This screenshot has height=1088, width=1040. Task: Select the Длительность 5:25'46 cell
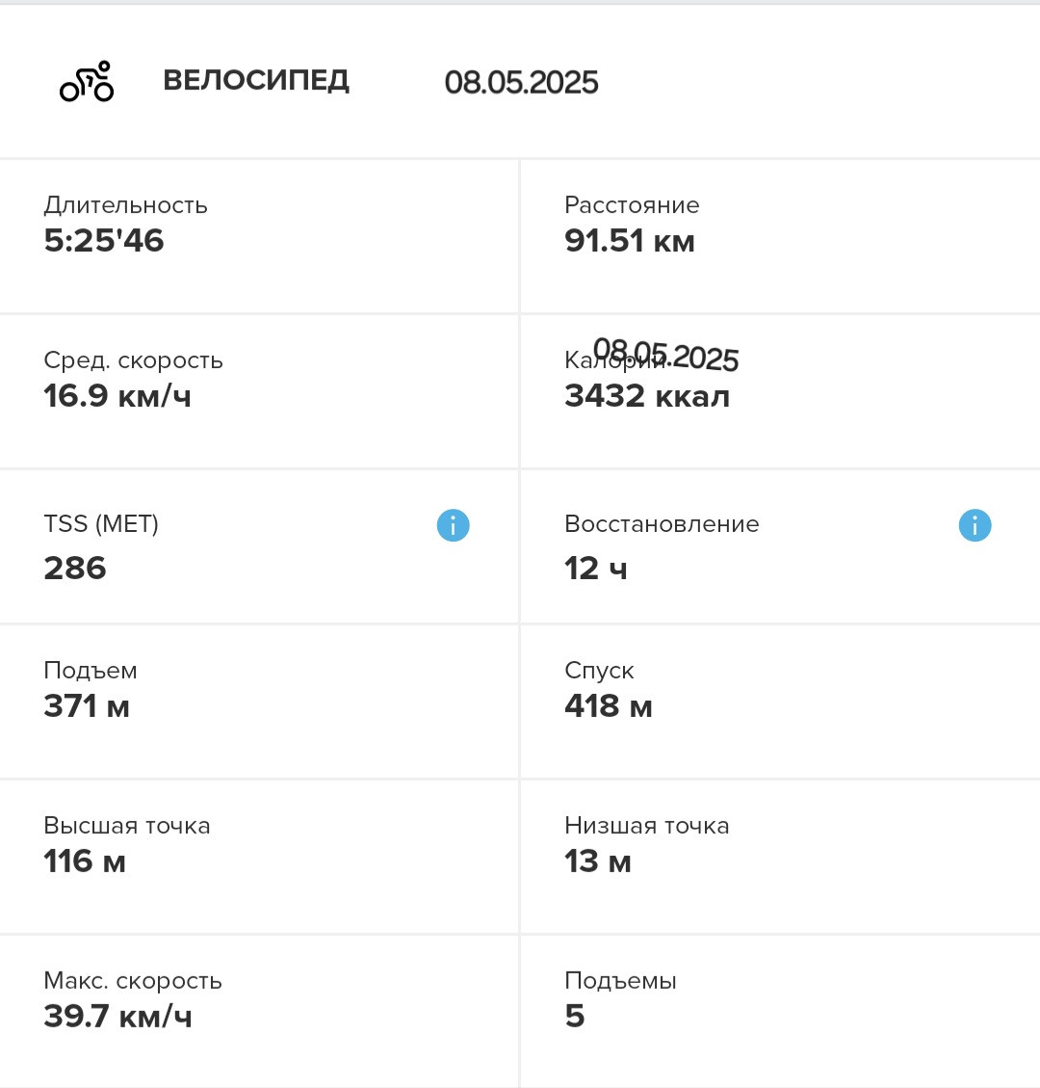click(x=259, y=237)
